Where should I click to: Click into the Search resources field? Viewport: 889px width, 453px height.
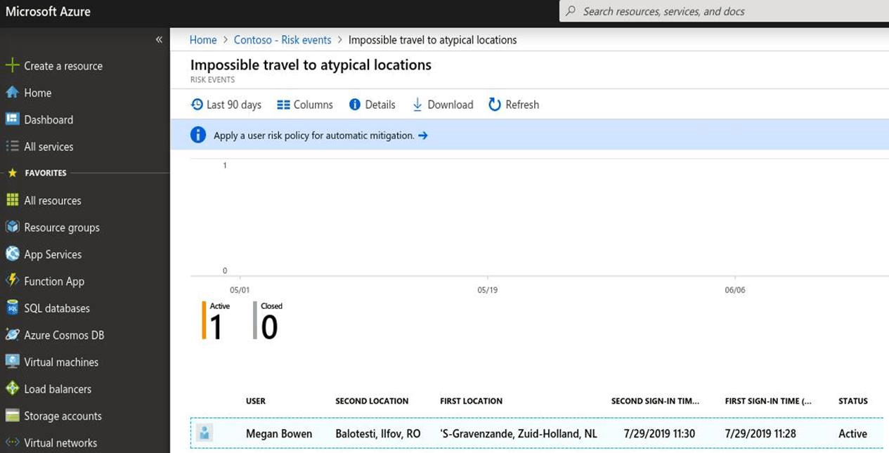tap(724, 11)
